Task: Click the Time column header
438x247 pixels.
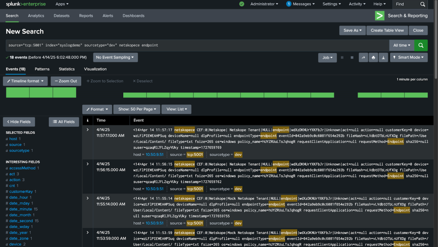Action: tap(101, 120)
